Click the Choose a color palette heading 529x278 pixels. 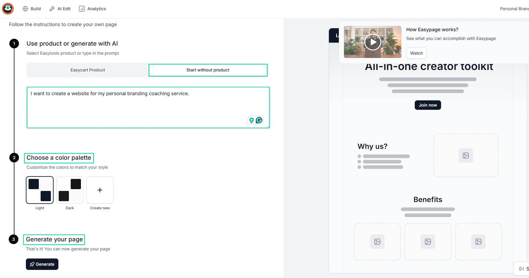pos(59,158)
